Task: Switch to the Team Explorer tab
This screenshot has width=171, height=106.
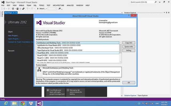Action: pos(142,95)
